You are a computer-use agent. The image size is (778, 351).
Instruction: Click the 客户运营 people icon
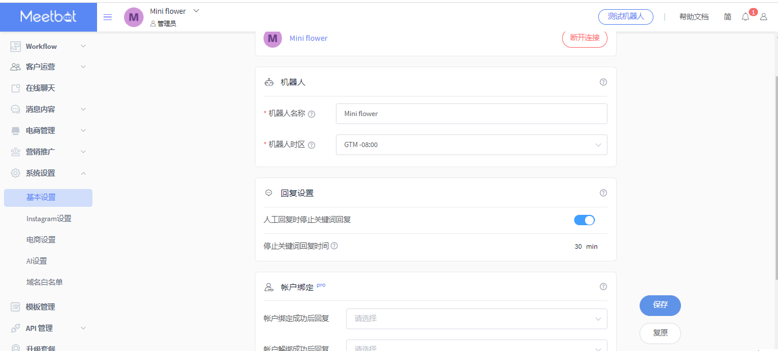point(16,67)
